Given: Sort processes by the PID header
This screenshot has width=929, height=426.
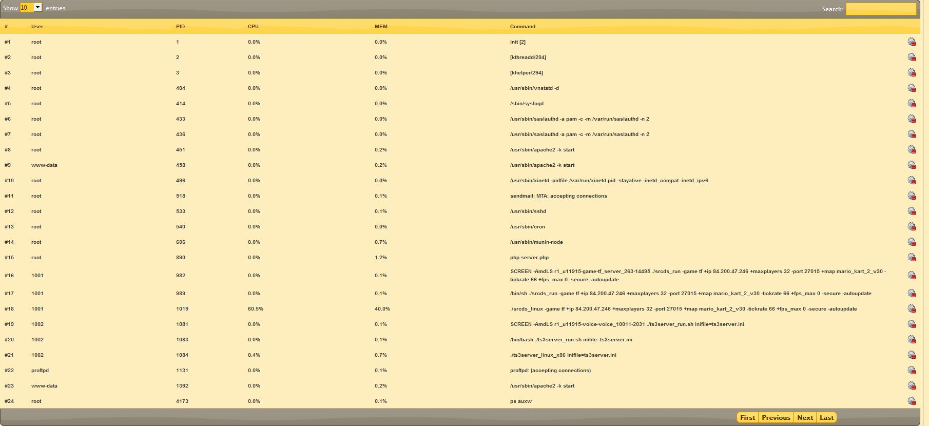Looking at the screenshot, I should click(x=180, y=27).
